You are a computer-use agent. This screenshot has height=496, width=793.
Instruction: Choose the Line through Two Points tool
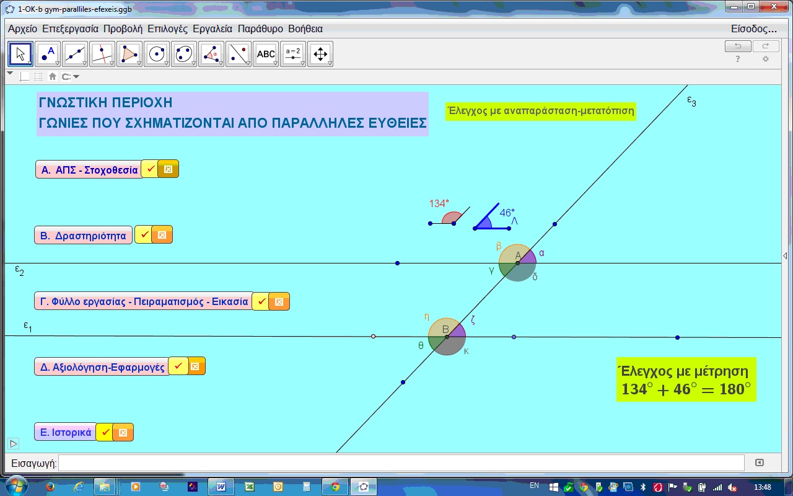coord(75,55)
